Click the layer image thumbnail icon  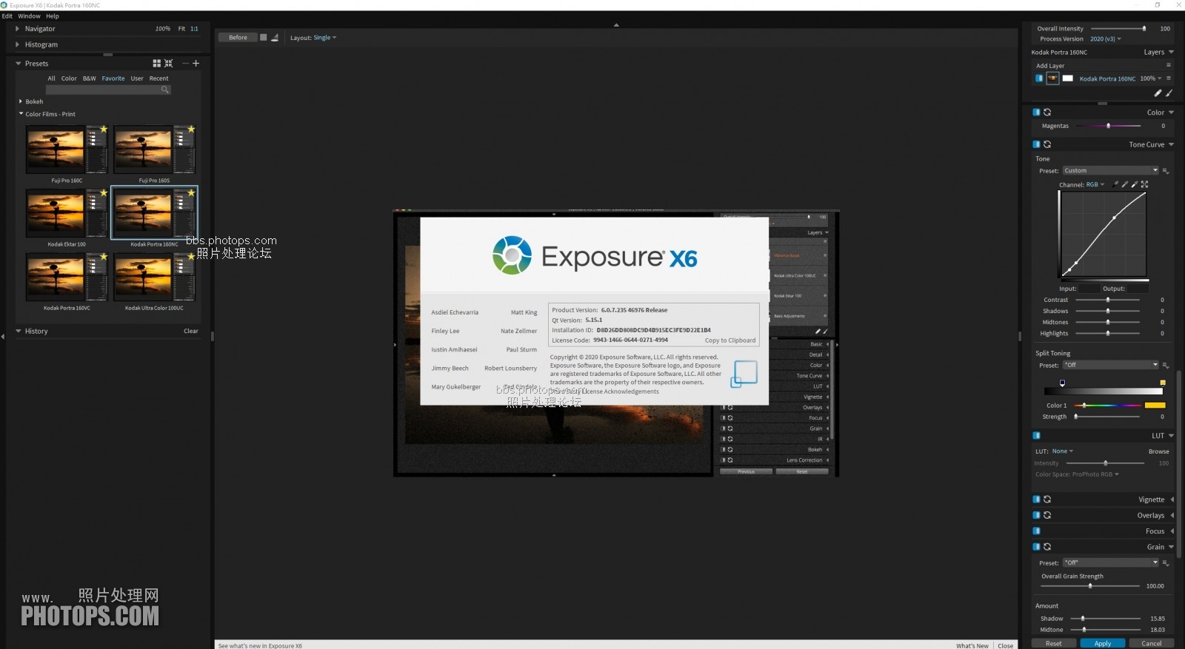[x=1052, y=78]
